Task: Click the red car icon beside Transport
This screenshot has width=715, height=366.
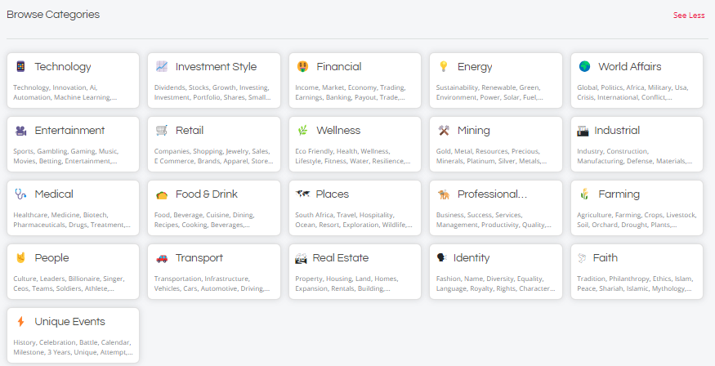Action: (162, 258)
